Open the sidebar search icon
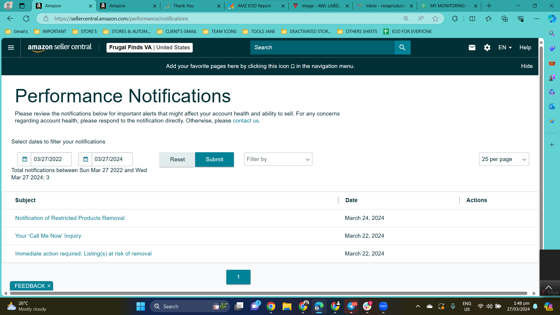 tap(552, 34)
